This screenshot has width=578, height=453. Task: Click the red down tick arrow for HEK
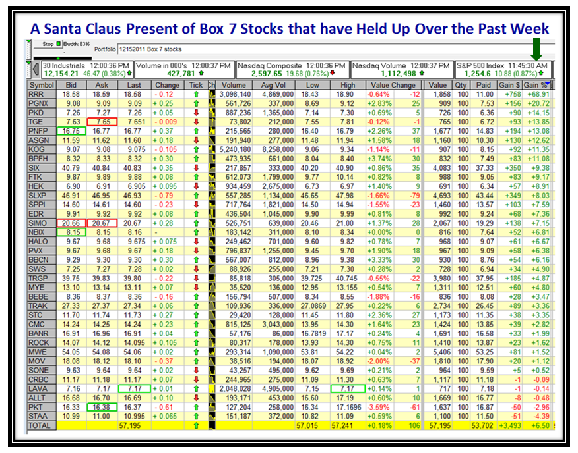196,186
